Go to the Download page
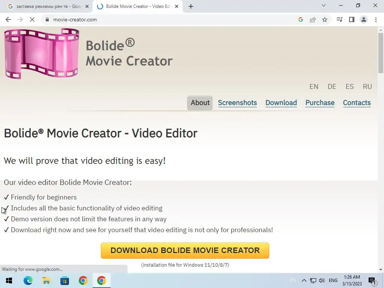 [x=281, y=103]
